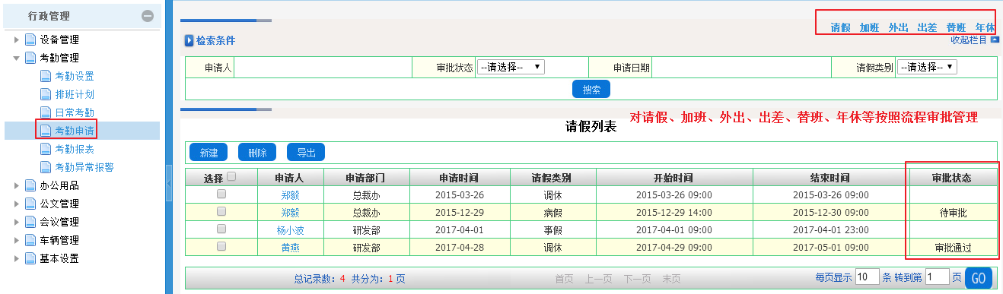Switch to the 加班 tab
This screenshot has height=294, width=1003.
click(869, 27)
